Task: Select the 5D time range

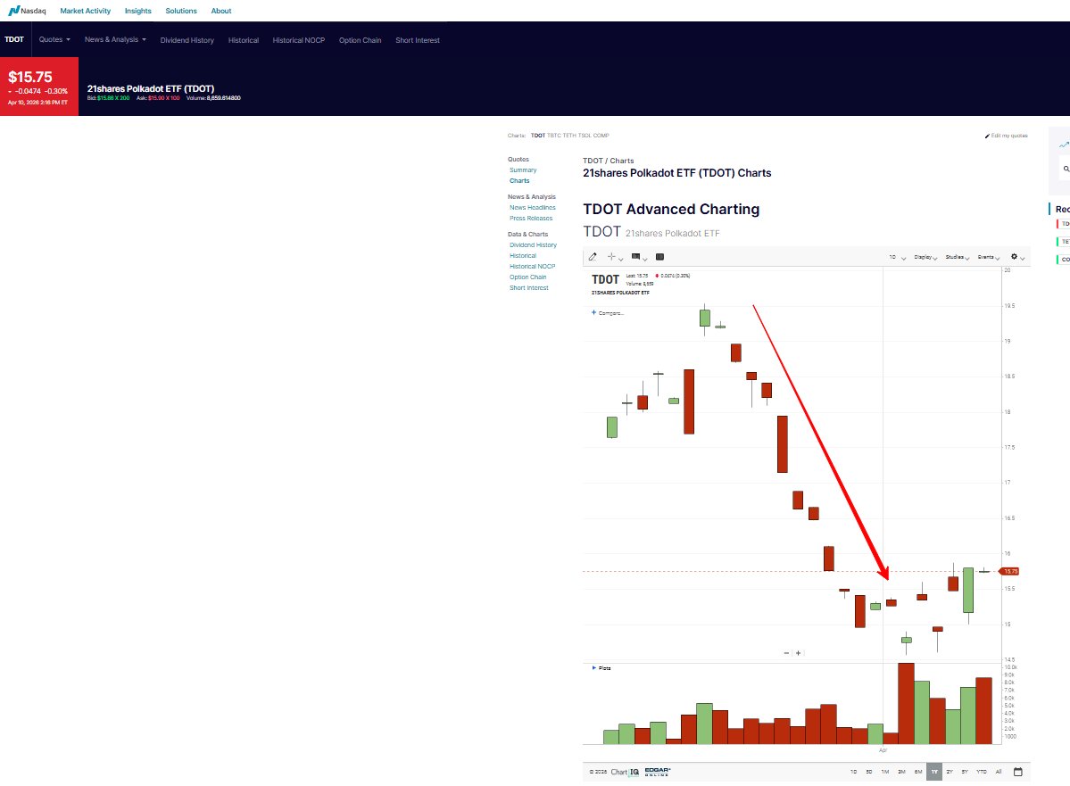Action: (x=868, y=772)
